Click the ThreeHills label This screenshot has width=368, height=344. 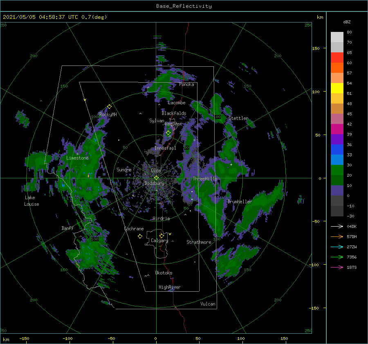(x=205, y=179)
